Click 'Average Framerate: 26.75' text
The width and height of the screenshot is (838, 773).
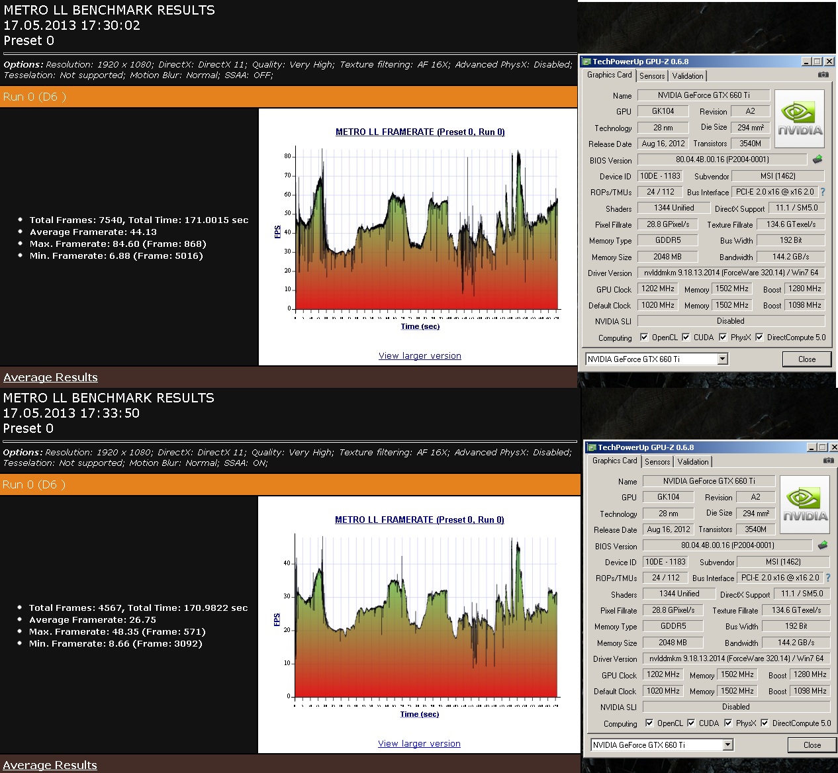pyautogui.click(x=93, y=619)
